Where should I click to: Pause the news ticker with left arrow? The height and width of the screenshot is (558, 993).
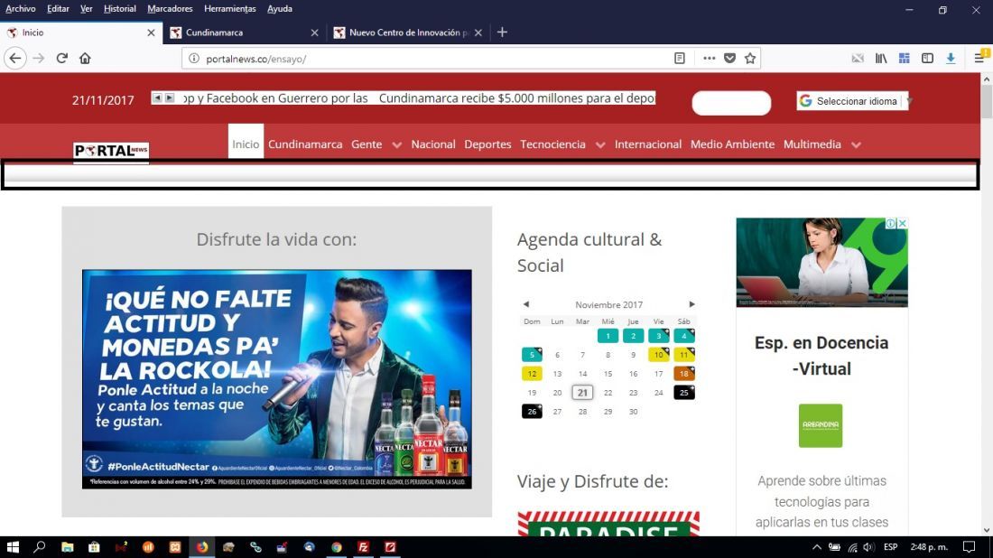[x=157, y=98]
